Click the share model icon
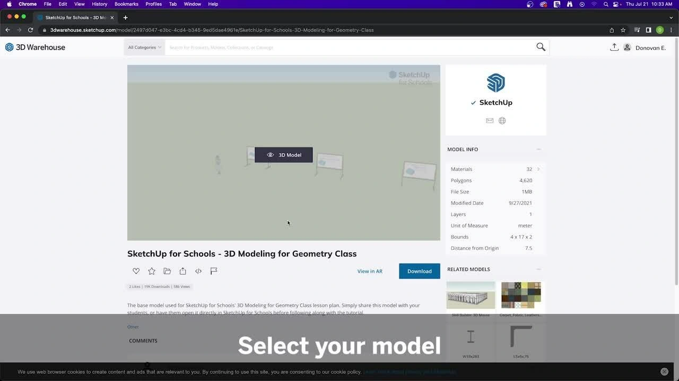Viewport: 679px width, 381px height. 182,271
